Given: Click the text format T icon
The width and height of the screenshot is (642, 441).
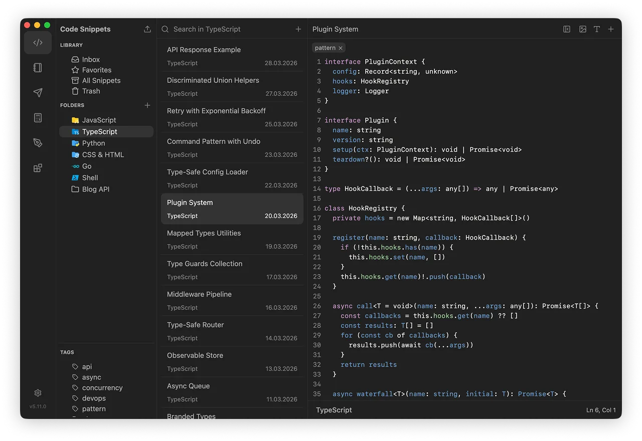Looking at the screenshot, I should pyautogui.click(x=597, y=29).
